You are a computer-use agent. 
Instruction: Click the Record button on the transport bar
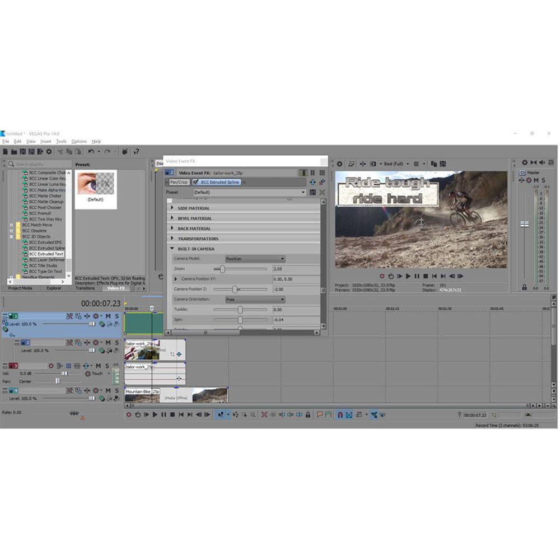[129, 414]
